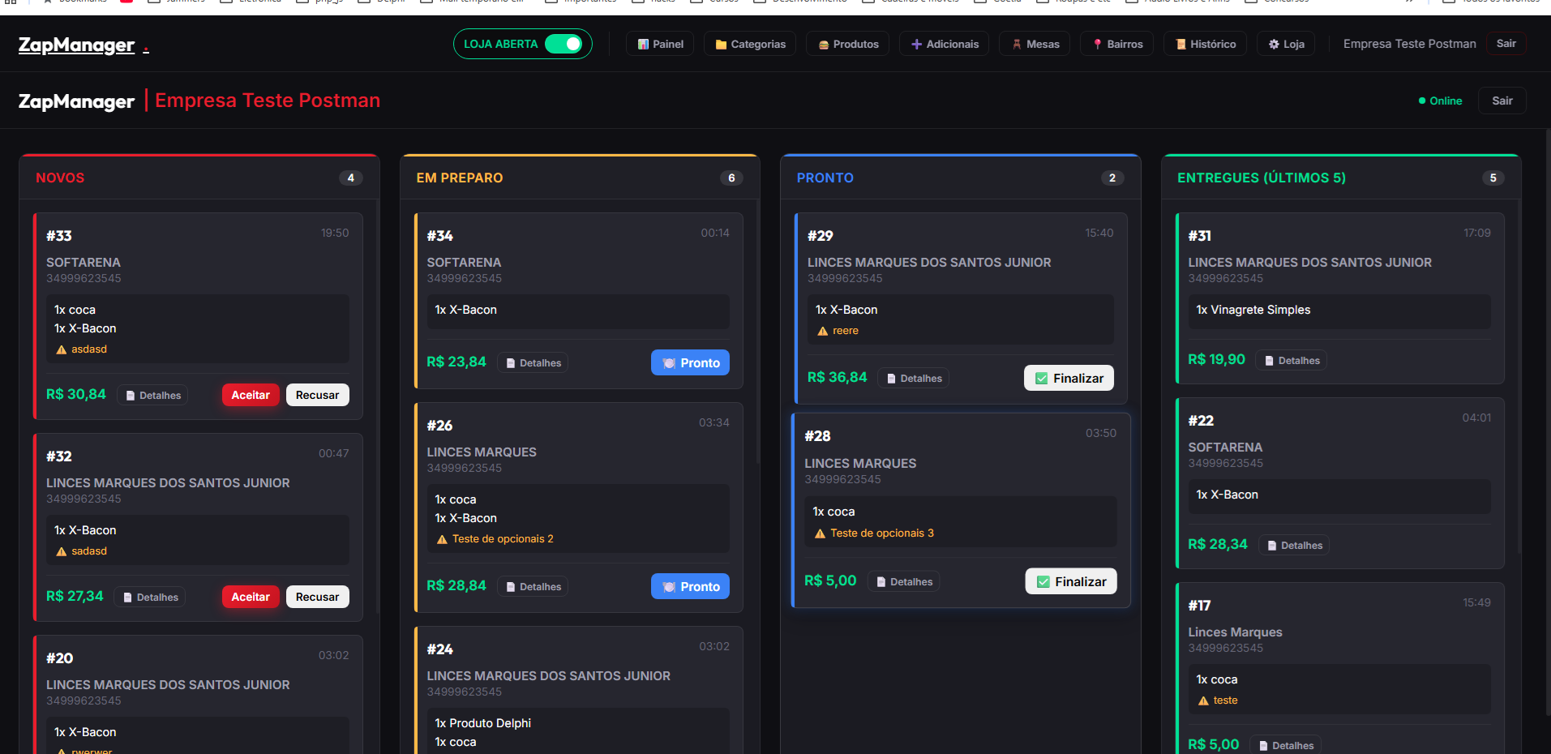Click warning icon beside 'Teste de opcionais 2'
Viewport: 1551px width, 754px height.
click(442, 539)
